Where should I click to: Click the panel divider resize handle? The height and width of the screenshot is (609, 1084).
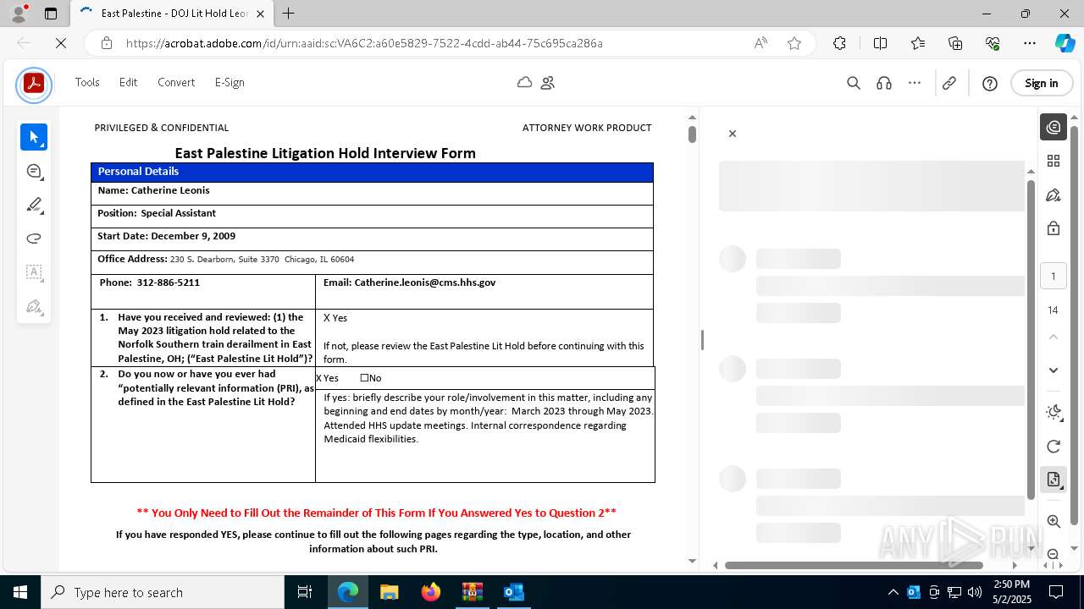[x=701, y=340]
